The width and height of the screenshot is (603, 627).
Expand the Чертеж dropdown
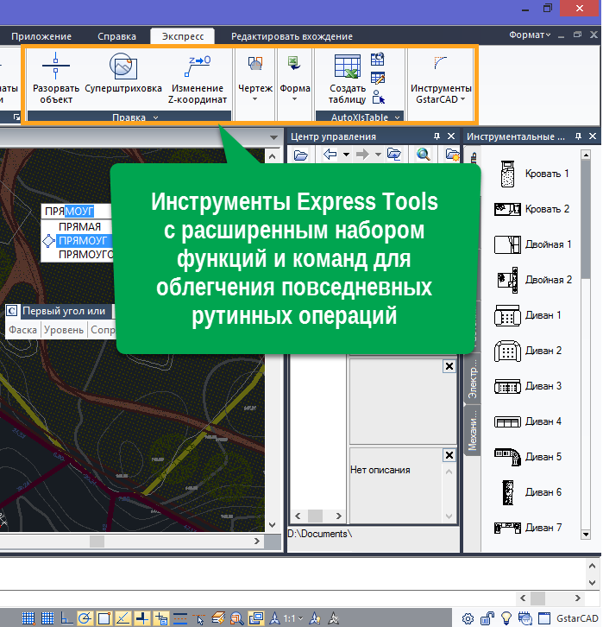(255, 99)
